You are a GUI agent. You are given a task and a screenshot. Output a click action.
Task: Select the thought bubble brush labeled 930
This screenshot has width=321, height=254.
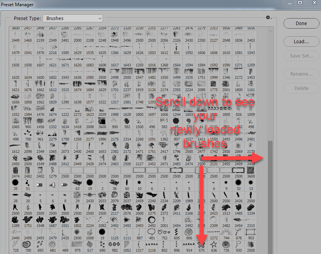[x=239, y=247]
